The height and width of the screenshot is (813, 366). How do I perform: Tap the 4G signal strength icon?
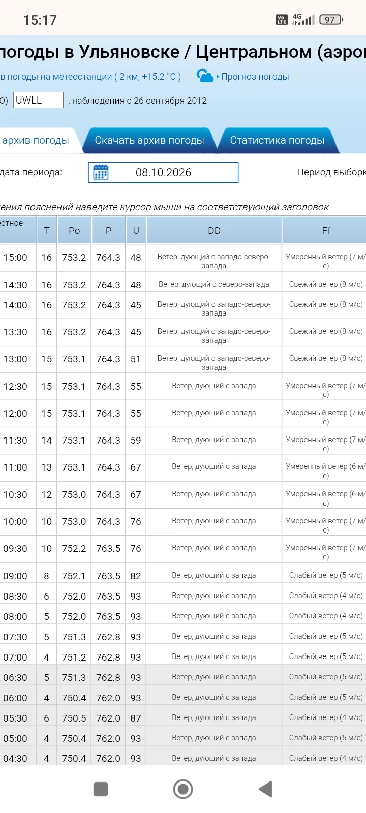(303, 20)
